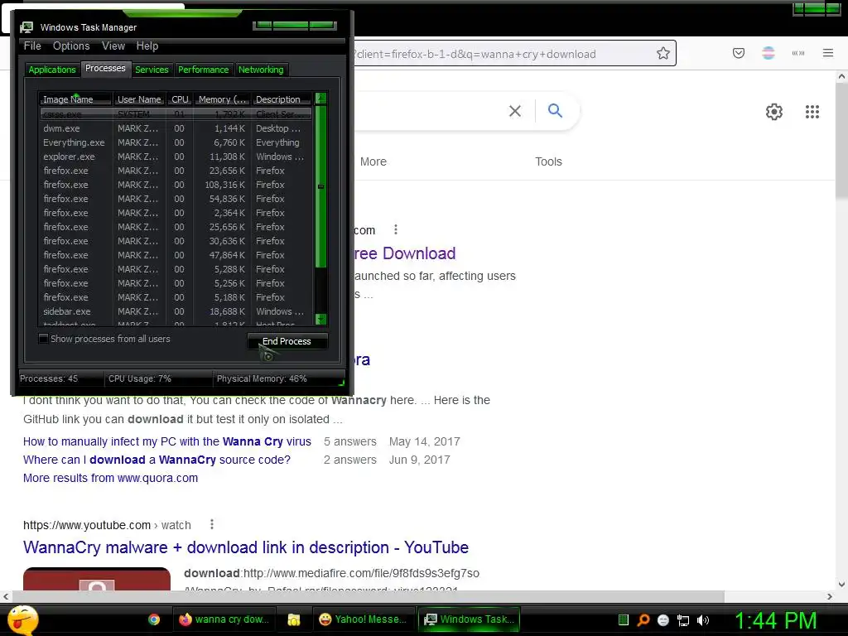Click the Task Manager title bar icon
The height and width of the screenshot is (636, 848).
[26, 27]
